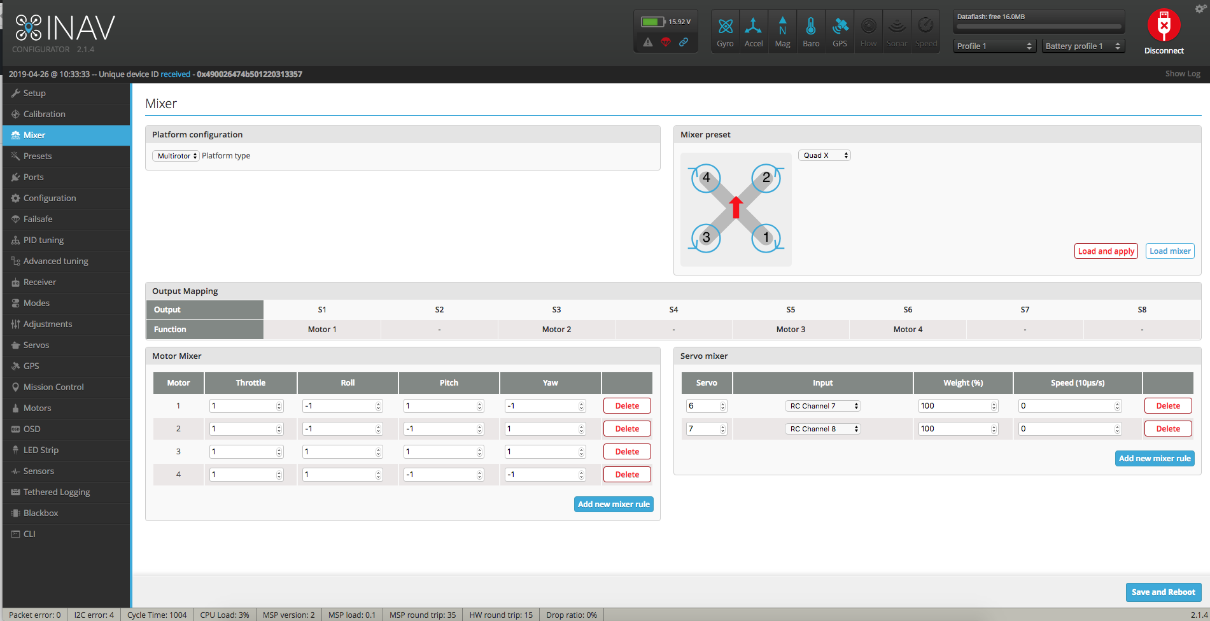Click the Show Log link
The image size is (1210, 621).
[1182, 73]
